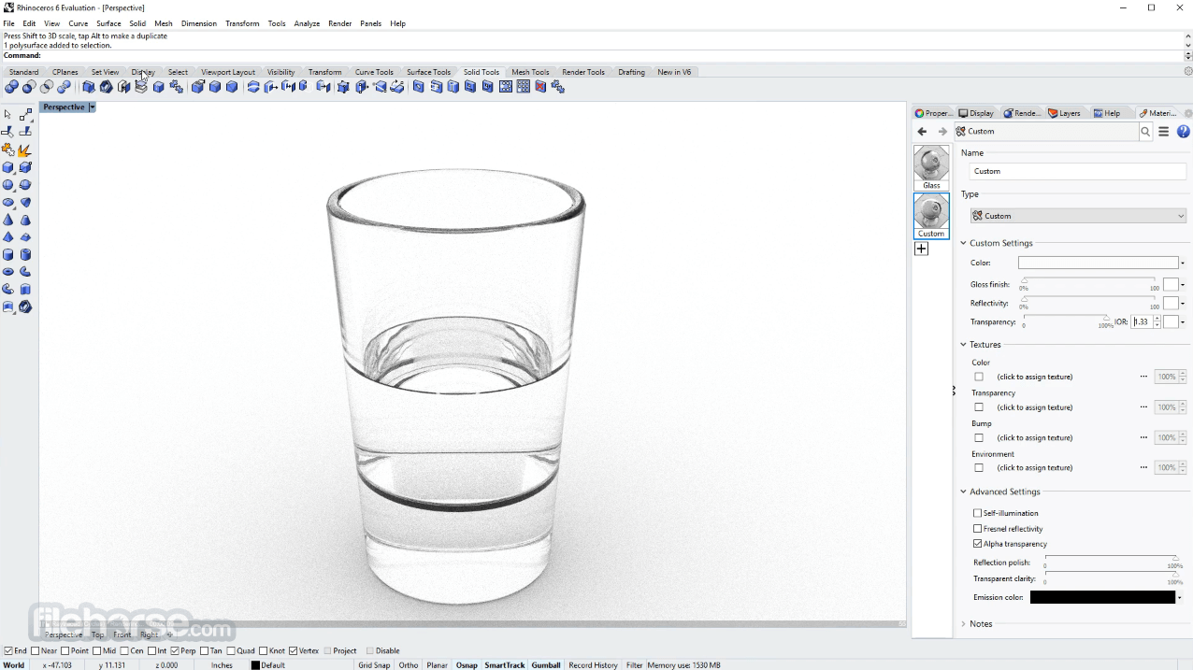Click the red X delete-face toolbar icon
Viewport: 1193px width, 670px height.
[540, 87]
